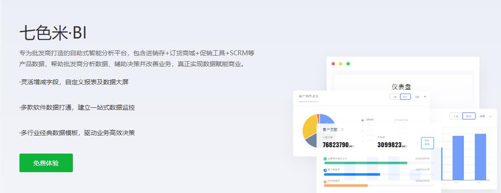The height and width of the screenshot is (193, 501).
Task: Click the 3099823 amount value
Action: click(389, 145)
